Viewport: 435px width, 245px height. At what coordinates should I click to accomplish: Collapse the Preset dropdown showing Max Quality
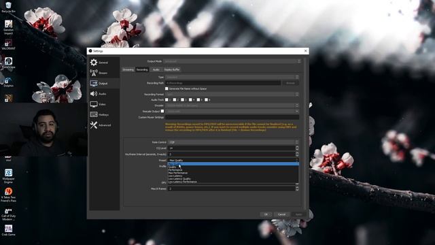[x=233, y=161]
